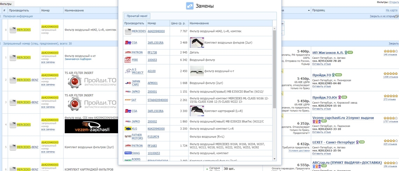This screenshot has width=399, height=171.
Task: Click Условия доставки link
Action: tap(299, 151)
